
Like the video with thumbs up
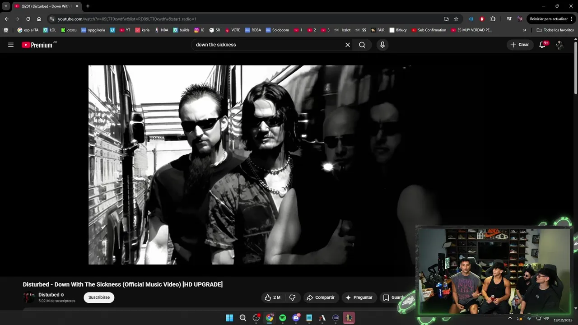(272, 297)
